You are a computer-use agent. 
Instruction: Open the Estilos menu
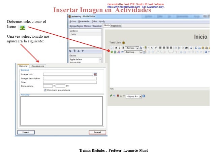click(x=94, y=21)
